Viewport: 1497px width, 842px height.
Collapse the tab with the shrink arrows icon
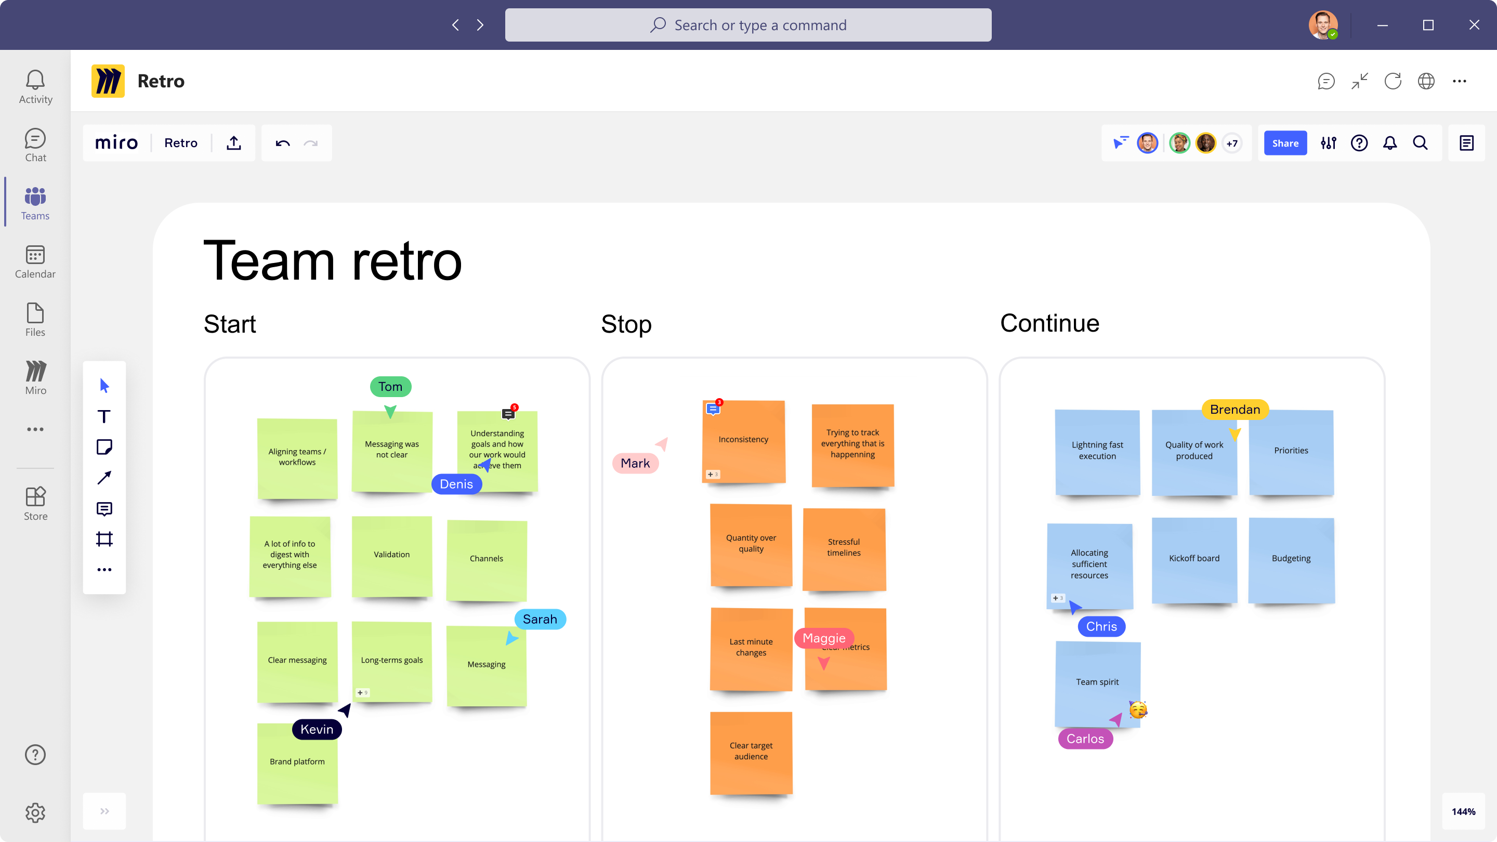[x=1359, y=81]
